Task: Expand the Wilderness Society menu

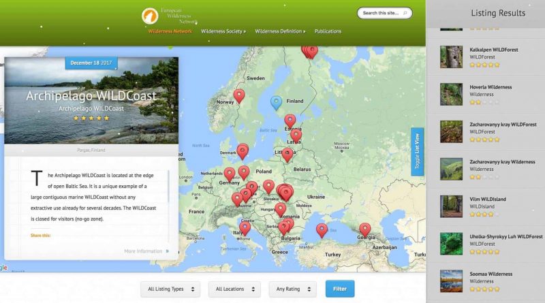Action: [x=223, y=31]
